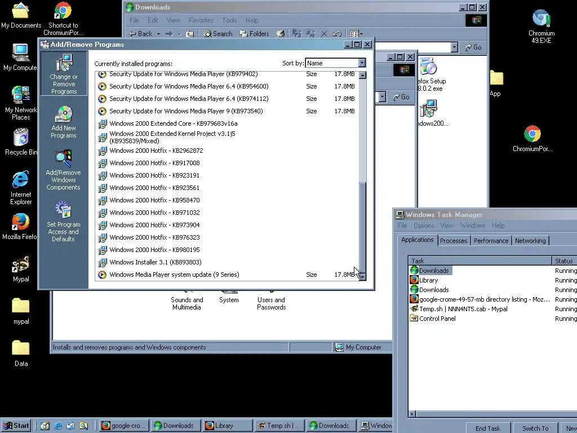Switch to Temp.sh taskbar button
Image resolution: width=577 pixels, height=433 pixels.
click(x=279, y=426)
